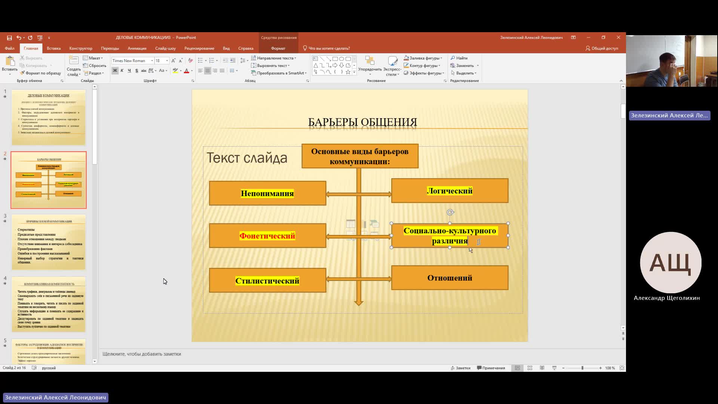Open Направление текста dropdown

274,58
